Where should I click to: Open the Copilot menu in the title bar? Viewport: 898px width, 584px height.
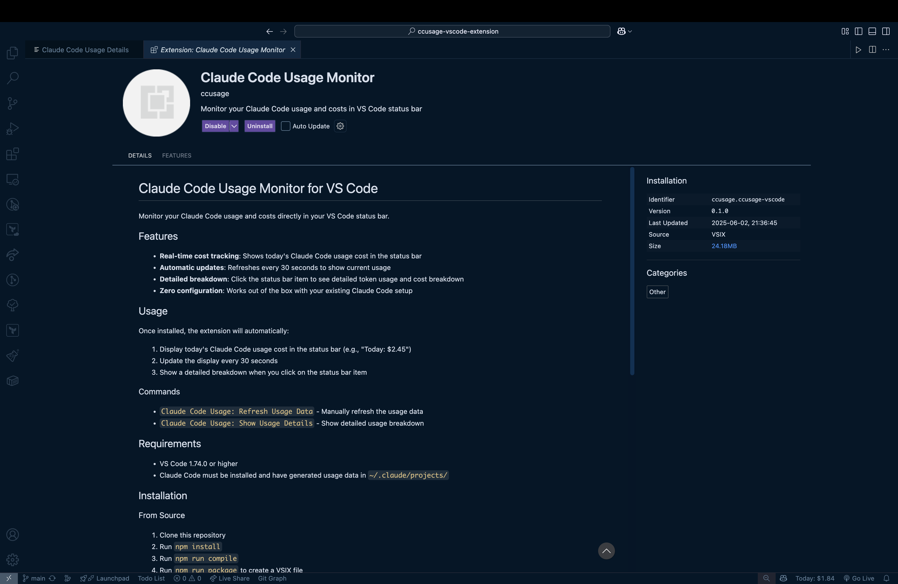(x=624, y=31)
